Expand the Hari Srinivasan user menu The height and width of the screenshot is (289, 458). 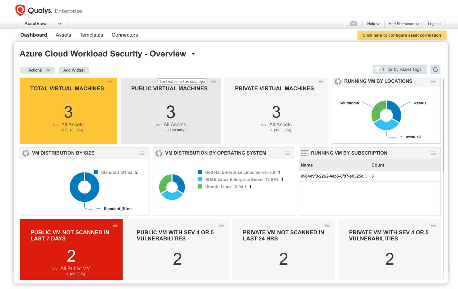404,24
